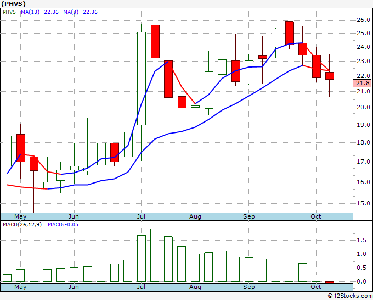Screen dimensions: 373x300
Task: Click the MACD(26,12,9) indicator label
Action: (x=22, y=225)
